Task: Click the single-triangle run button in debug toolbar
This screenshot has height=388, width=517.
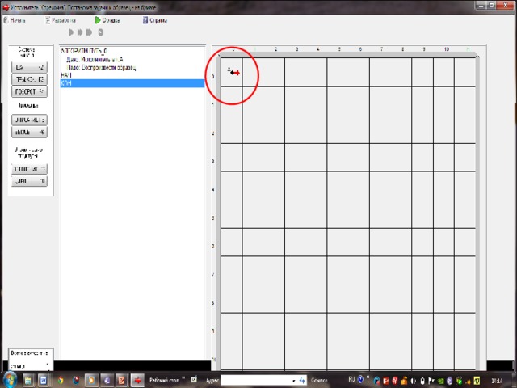Action: click(71, 32)
